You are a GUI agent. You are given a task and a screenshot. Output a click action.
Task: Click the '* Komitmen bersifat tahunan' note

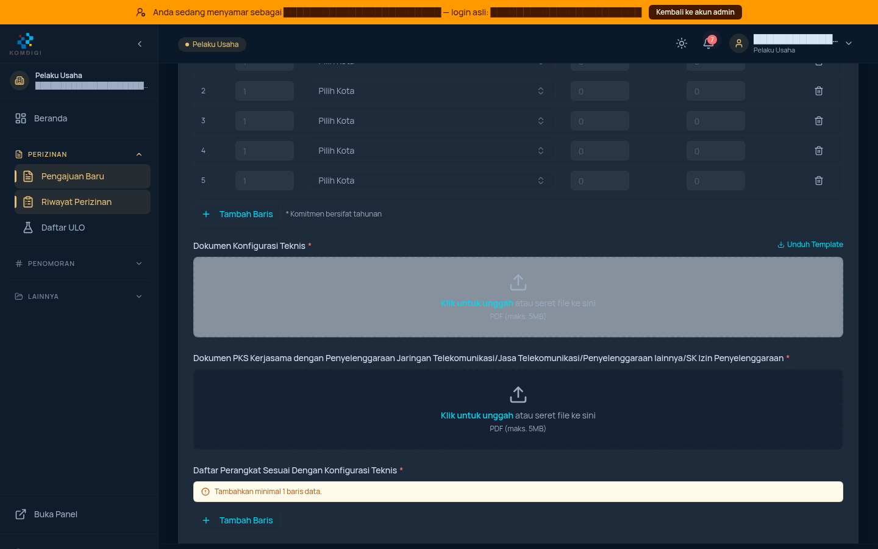click(x=334, y=214)
